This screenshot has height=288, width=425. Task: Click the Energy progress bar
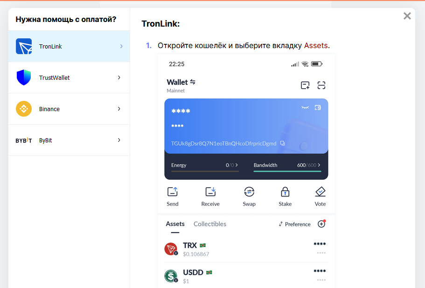[205, 171]
